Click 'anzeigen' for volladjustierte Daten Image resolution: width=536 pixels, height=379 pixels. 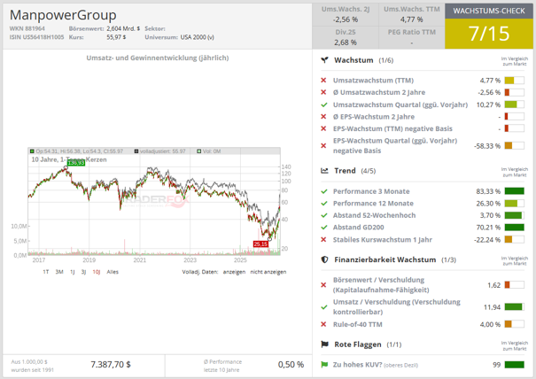(x=234, y=272)
